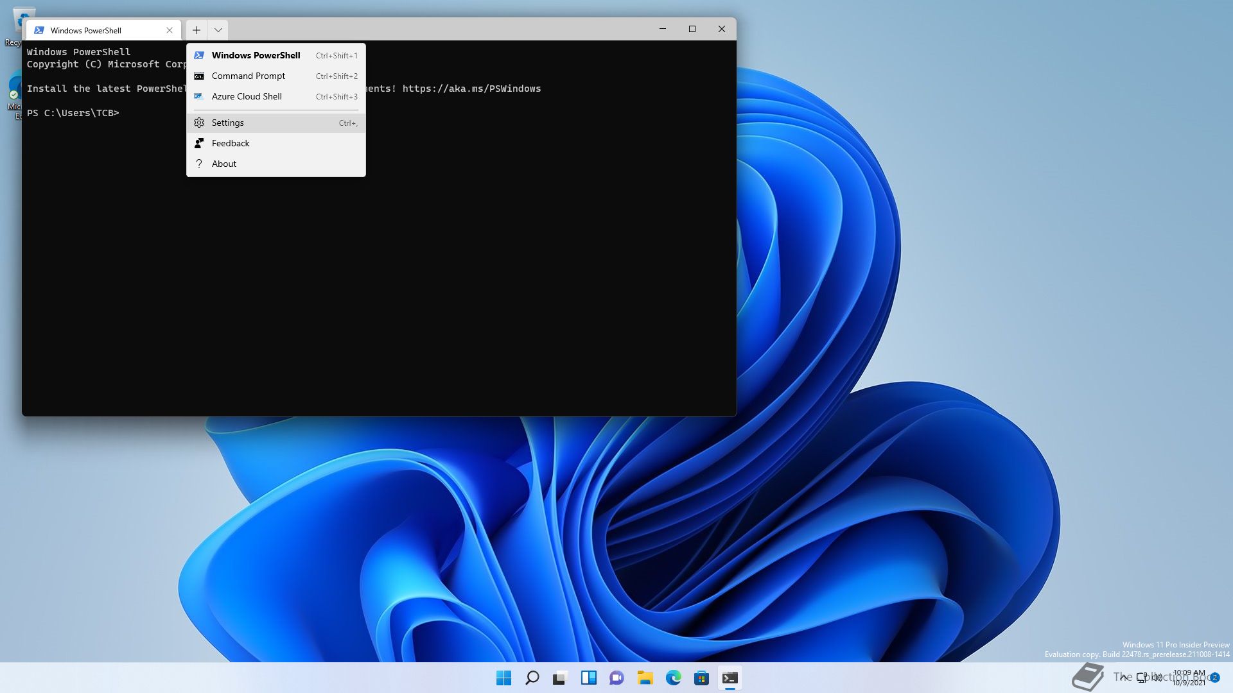
Task: Choose Feedback in the dropdown menu
Action: click(276, 143)
